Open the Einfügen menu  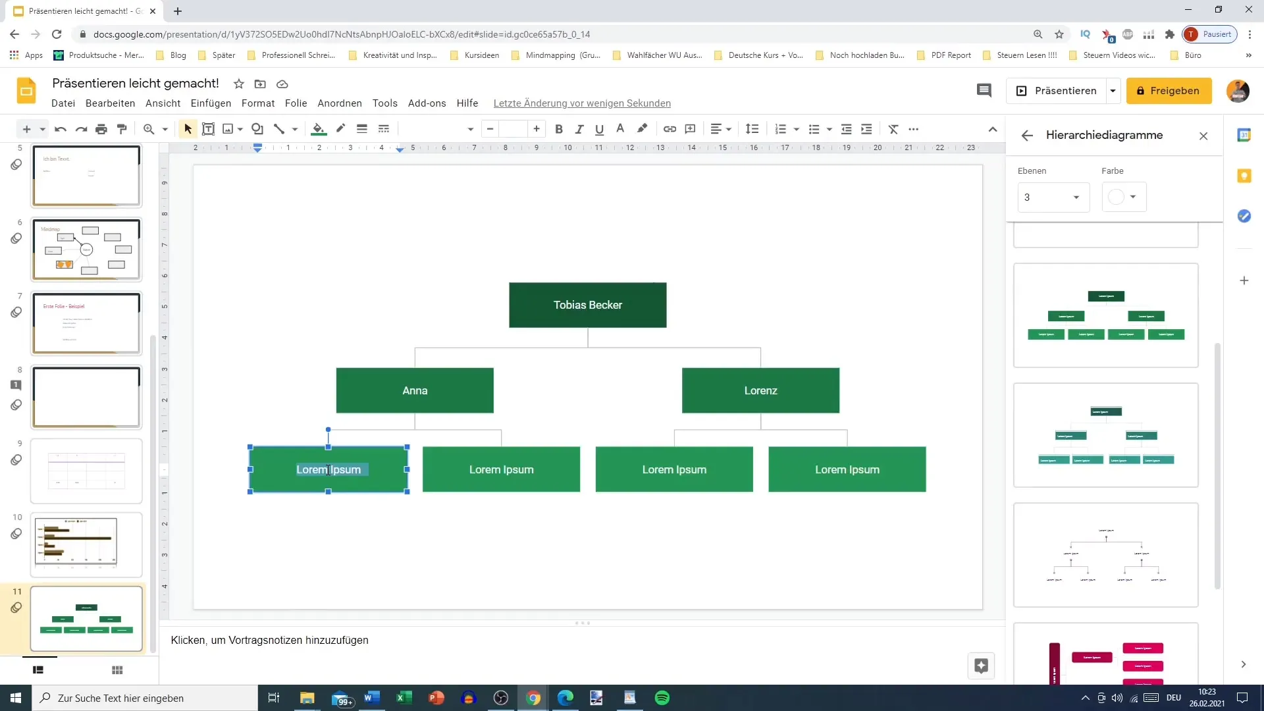click(x=211, y=103)
